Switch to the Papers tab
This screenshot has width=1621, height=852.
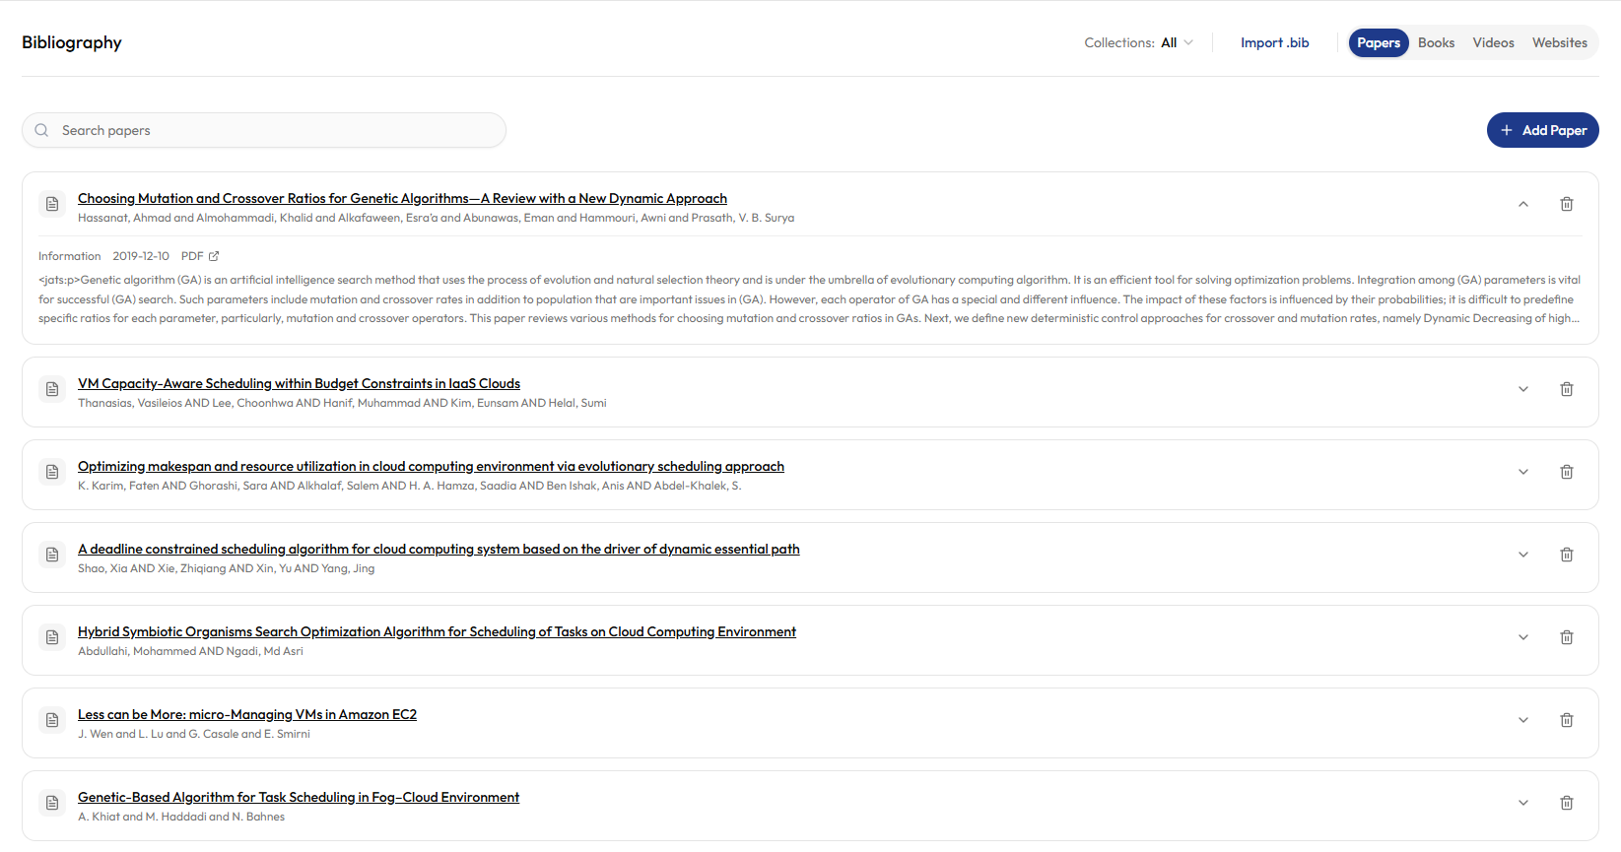[1379, 42]
